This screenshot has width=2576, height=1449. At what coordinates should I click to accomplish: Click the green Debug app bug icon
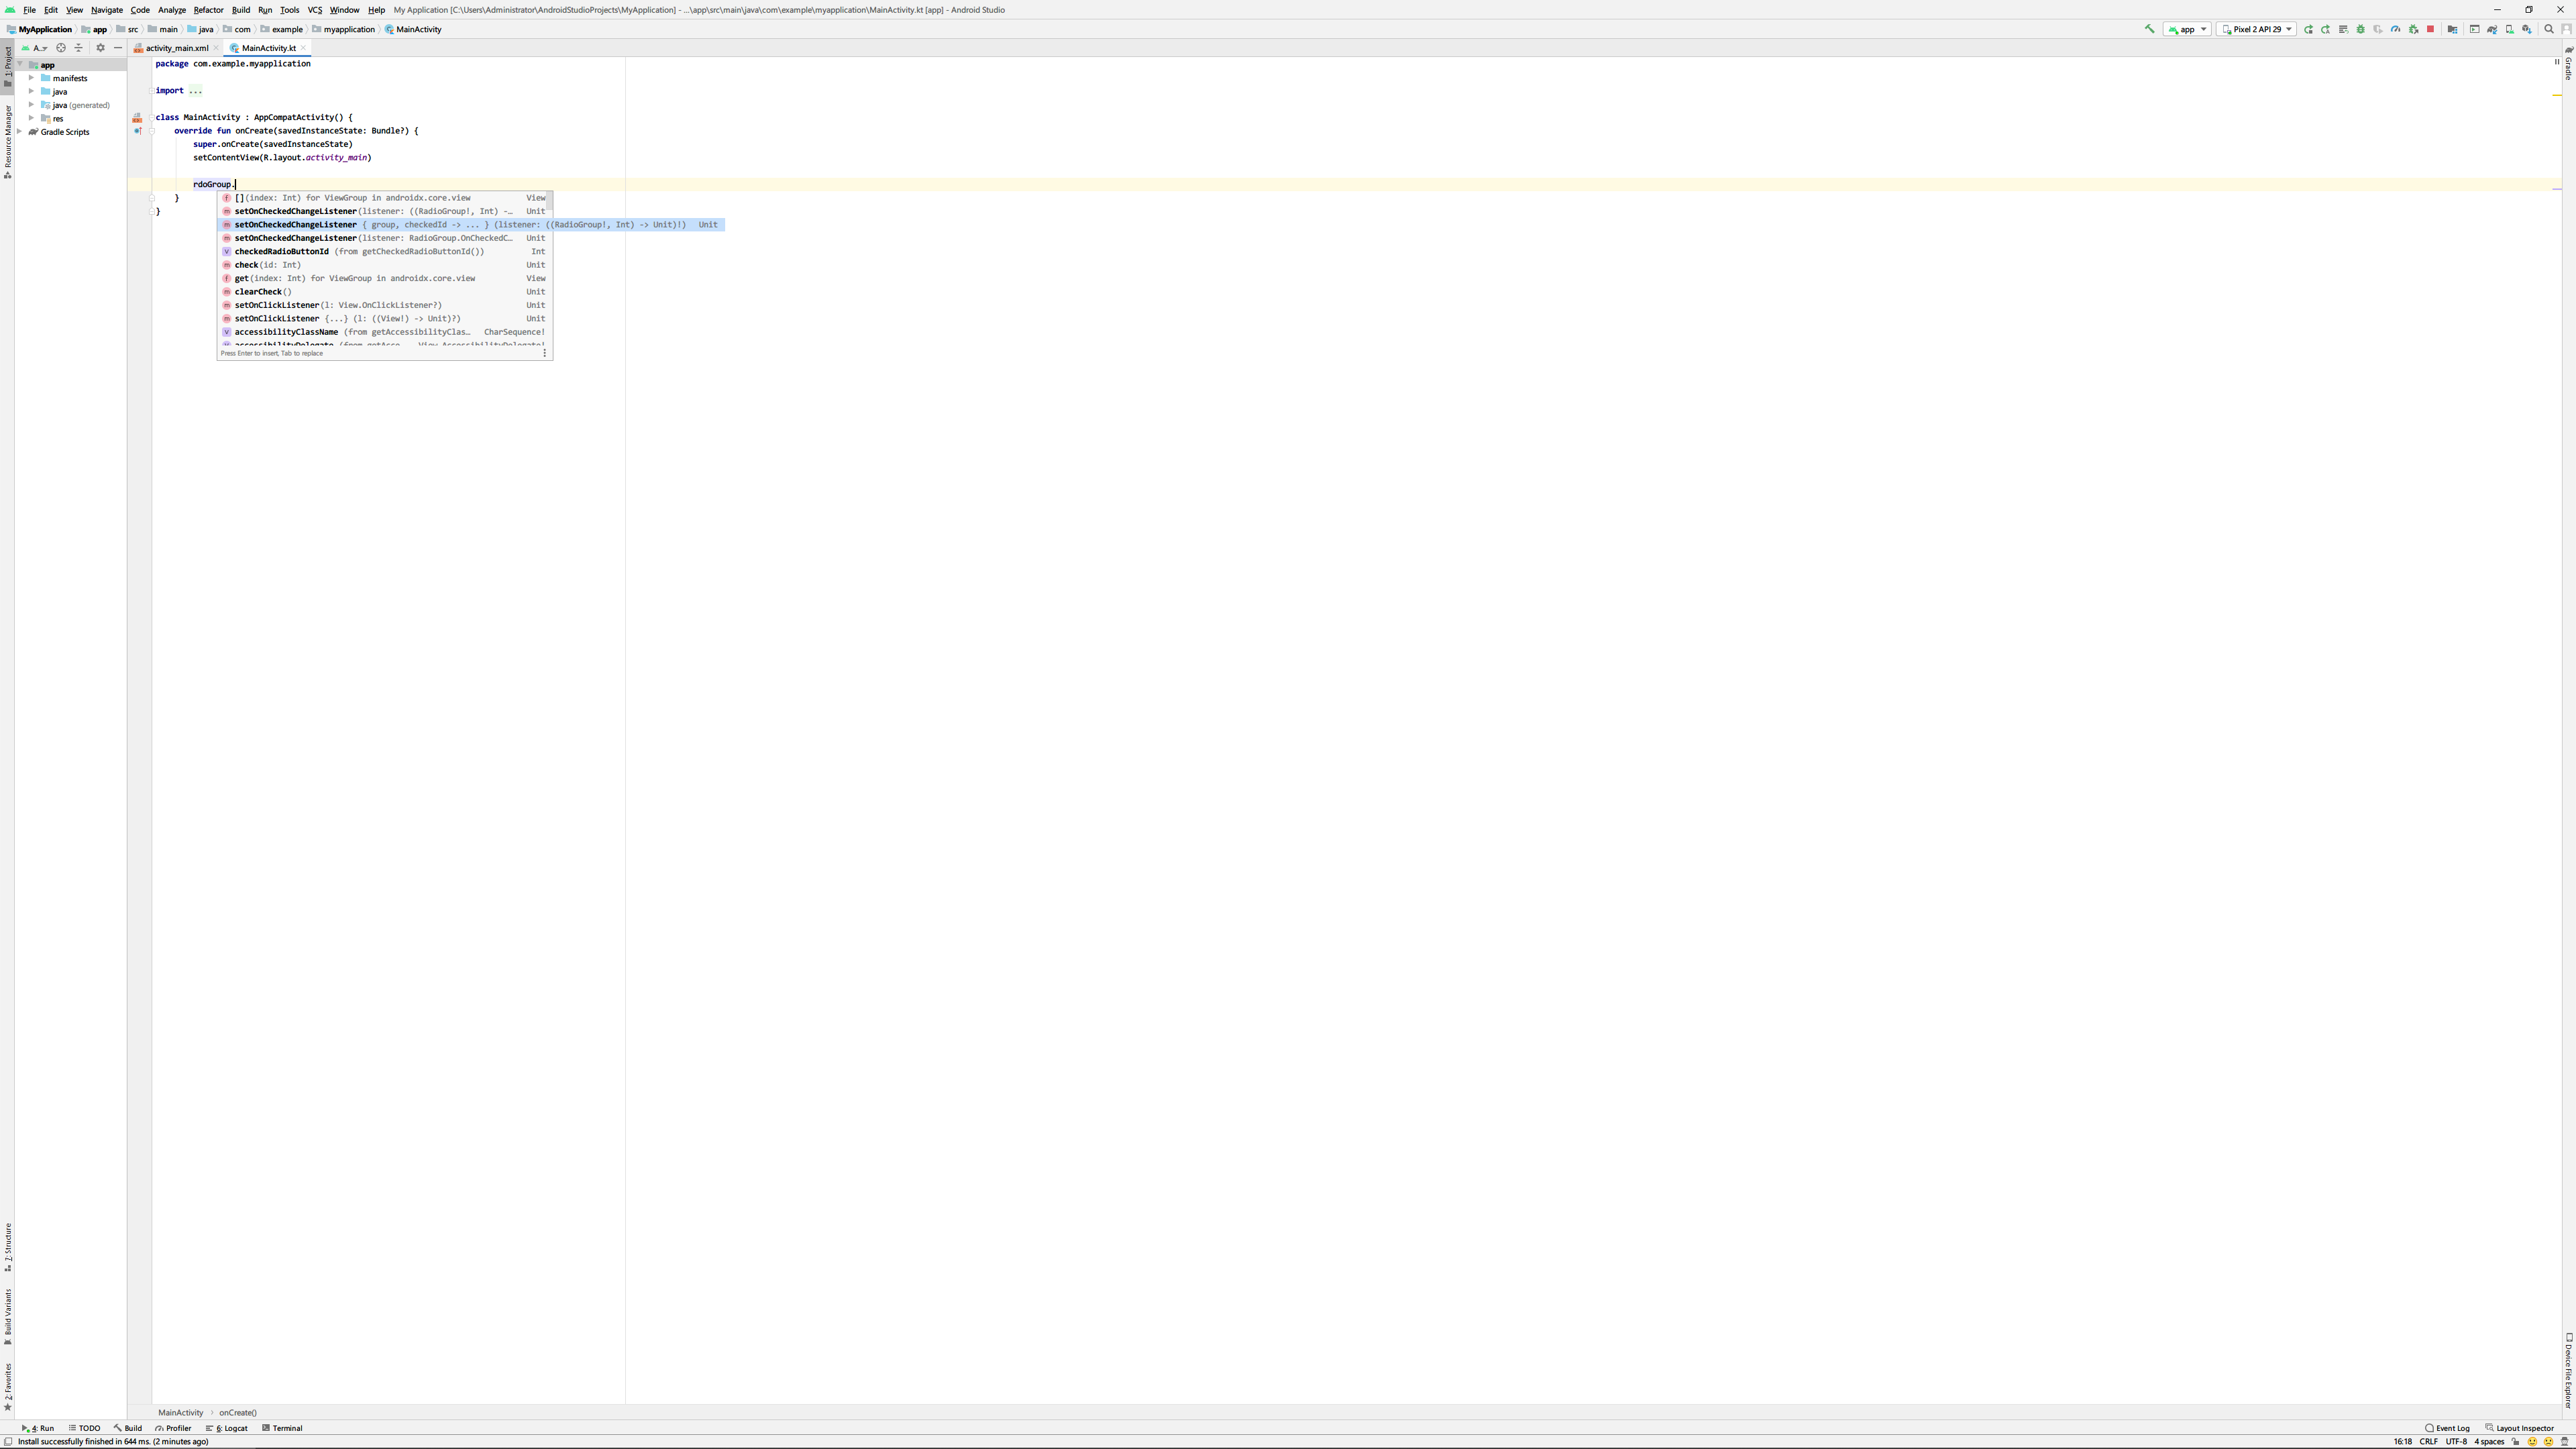pos(2361,29)
